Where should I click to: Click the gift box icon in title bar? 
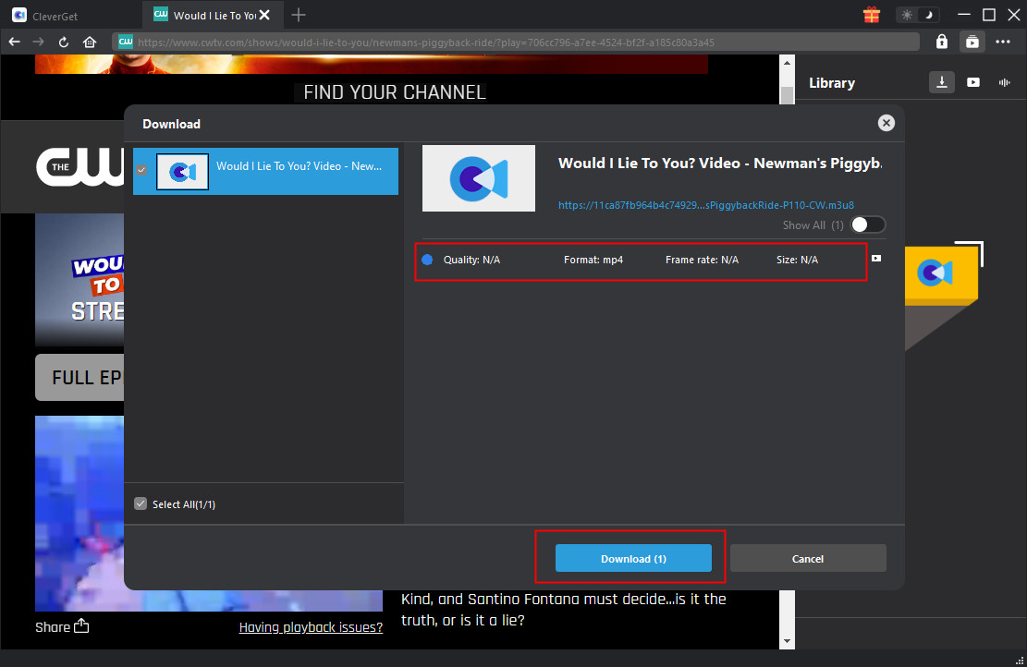click(871, 15)
